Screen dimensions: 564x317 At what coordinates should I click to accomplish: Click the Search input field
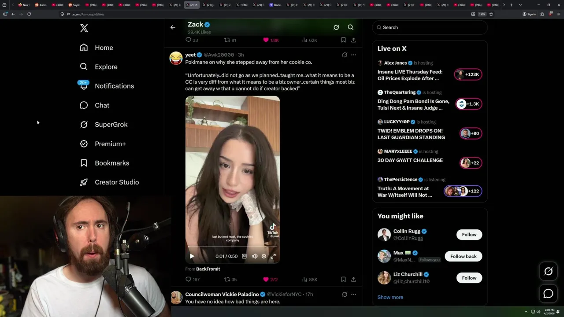coord(430,27)
